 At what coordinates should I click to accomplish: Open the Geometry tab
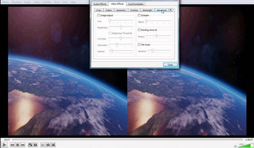click(x=121, y=10)
